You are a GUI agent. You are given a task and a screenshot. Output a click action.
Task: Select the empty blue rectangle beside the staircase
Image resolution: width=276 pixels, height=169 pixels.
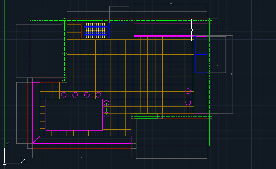pyautogui.click(x=119, y=30)
